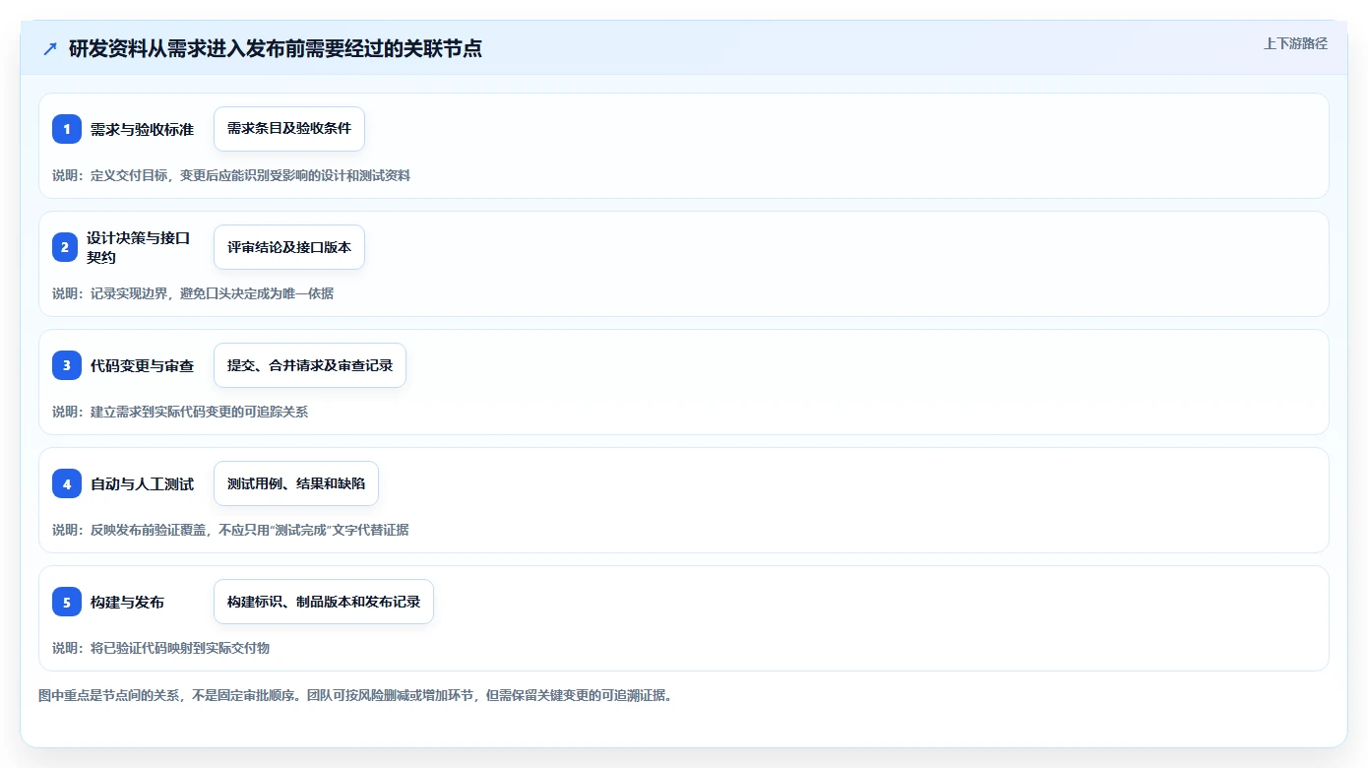Click the number 2 step badge

[65, 247]
